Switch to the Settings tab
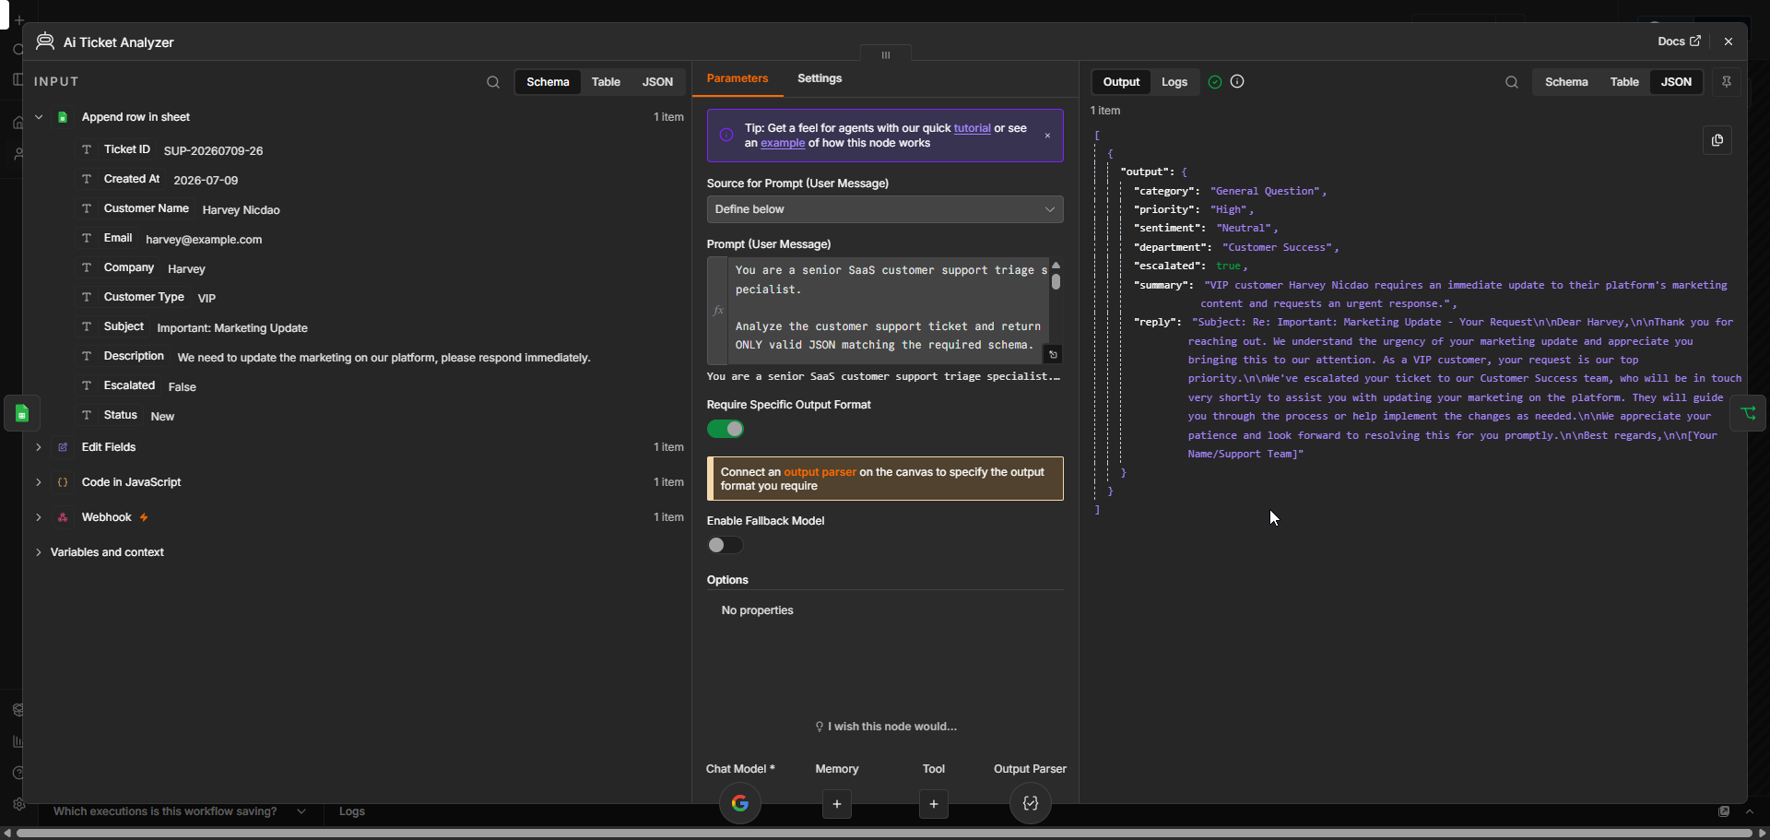The image size is (1770, 840). (x=820, y=78)
